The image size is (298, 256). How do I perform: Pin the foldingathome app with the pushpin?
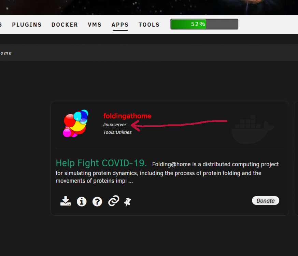click(128, 202)
